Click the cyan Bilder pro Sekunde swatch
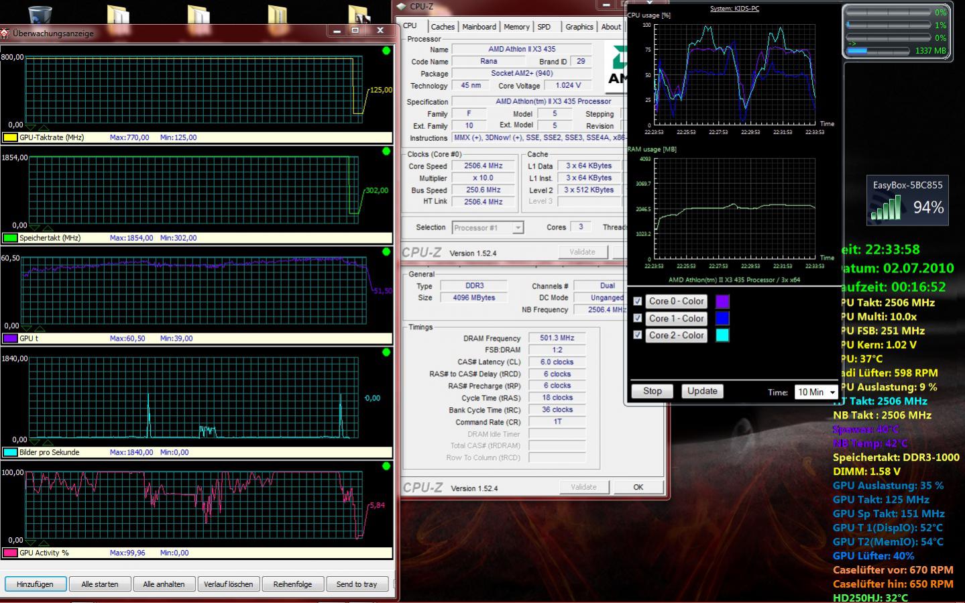 point(10,453)
